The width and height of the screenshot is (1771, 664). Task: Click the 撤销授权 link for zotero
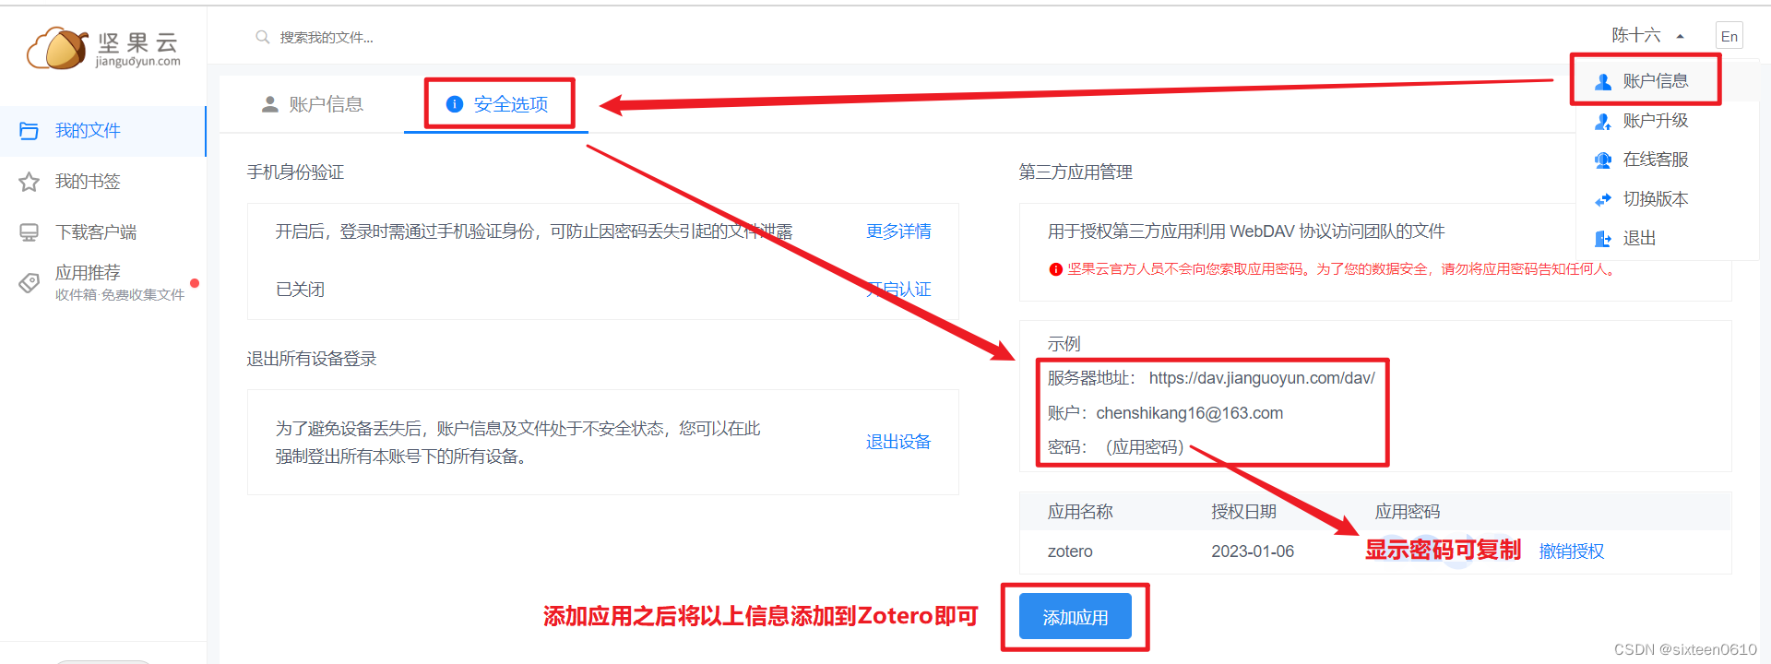pos(1572,551)
